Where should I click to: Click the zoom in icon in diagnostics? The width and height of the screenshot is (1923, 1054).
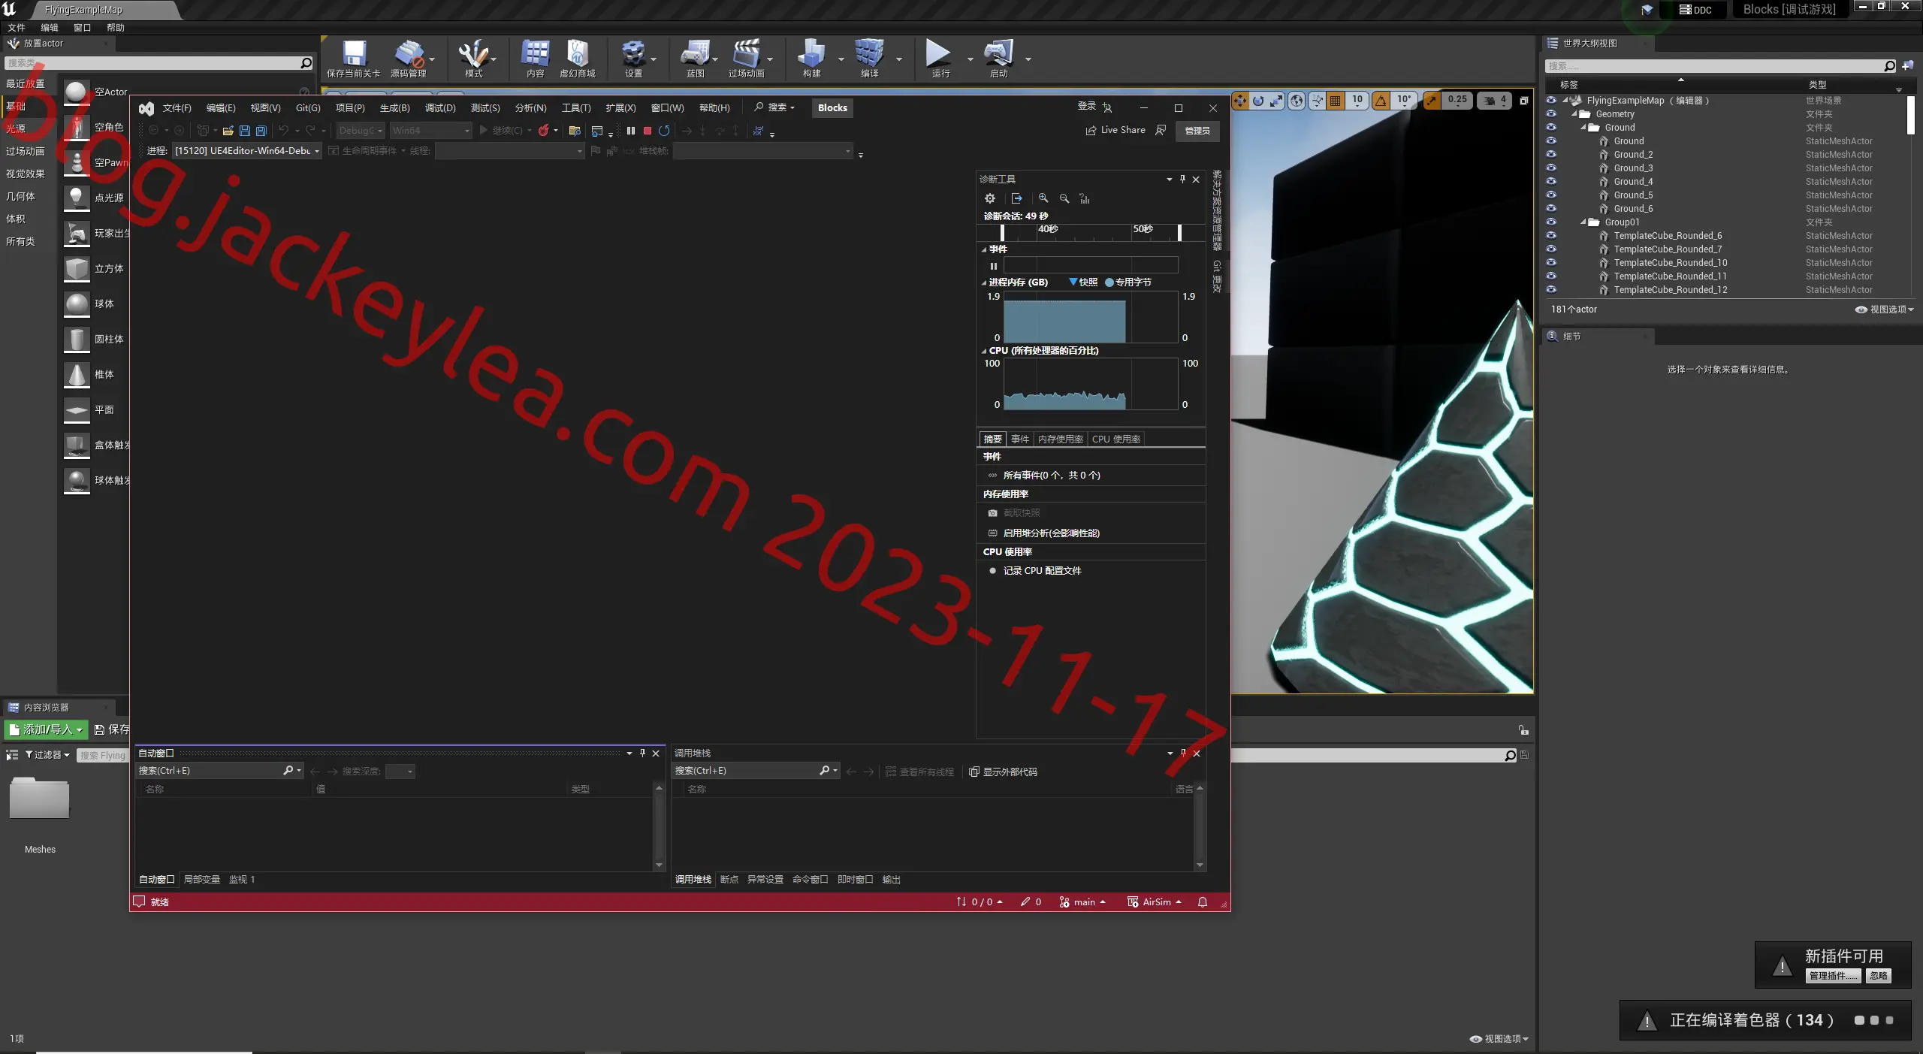[1043, 198]
